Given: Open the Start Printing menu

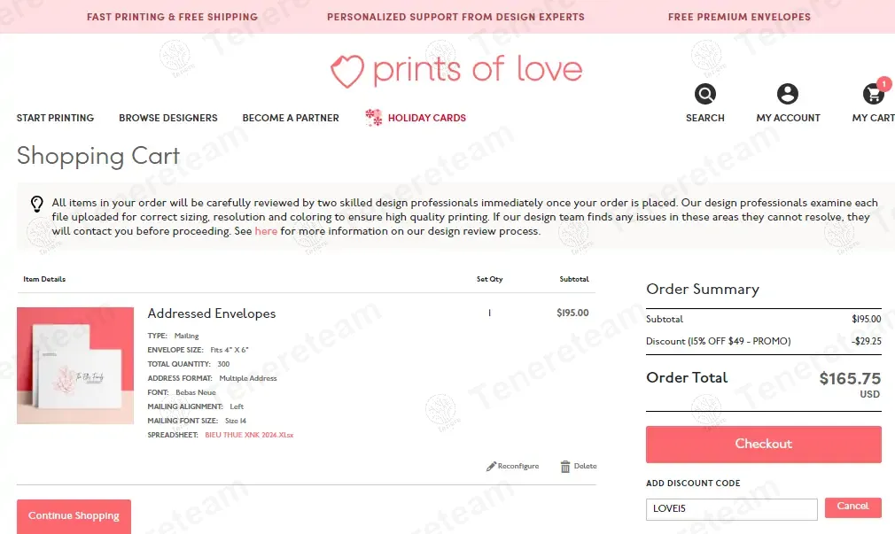Looking at the screenshot, I should click(x=55, y=118).
